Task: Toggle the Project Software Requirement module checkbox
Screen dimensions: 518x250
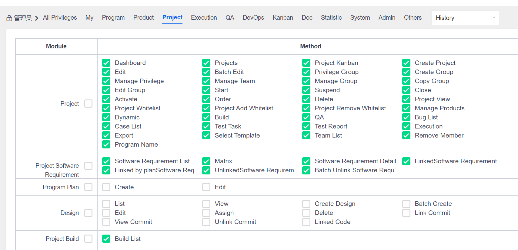Action: click(x=89, y=166)
